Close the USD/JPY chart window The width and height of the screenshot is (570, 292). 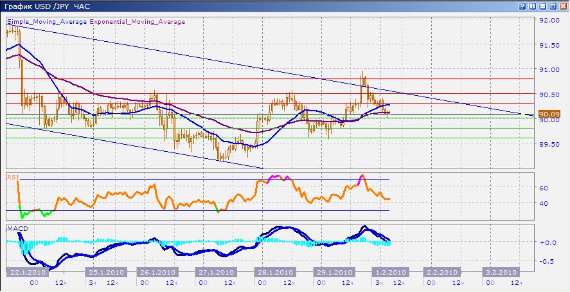tap(562, 6)
